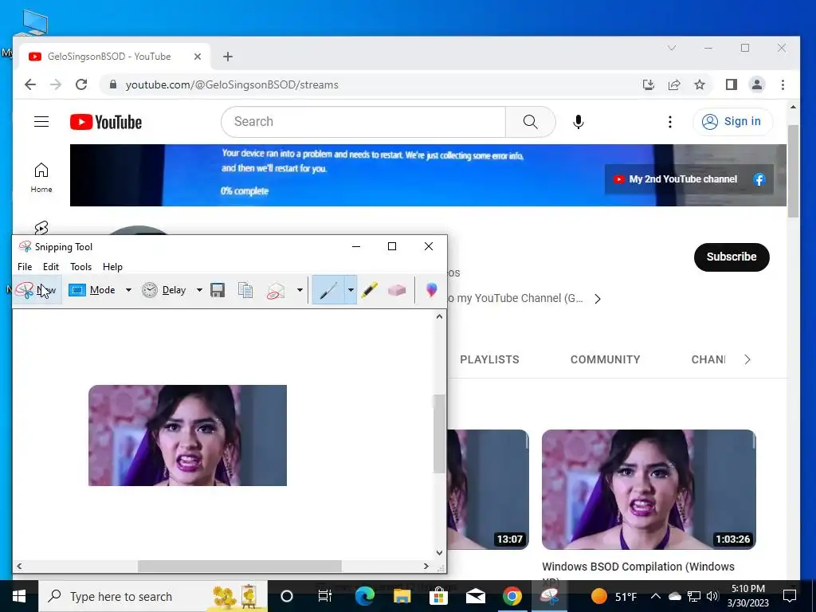Click Snipping Tool vertical scrollbar thumb
816x612 pixels.
click(x=439, y=433)
